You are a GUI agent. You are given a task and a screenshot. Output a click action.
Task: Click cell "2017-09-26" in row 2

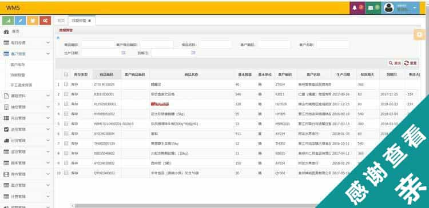[x=340, y=94]
